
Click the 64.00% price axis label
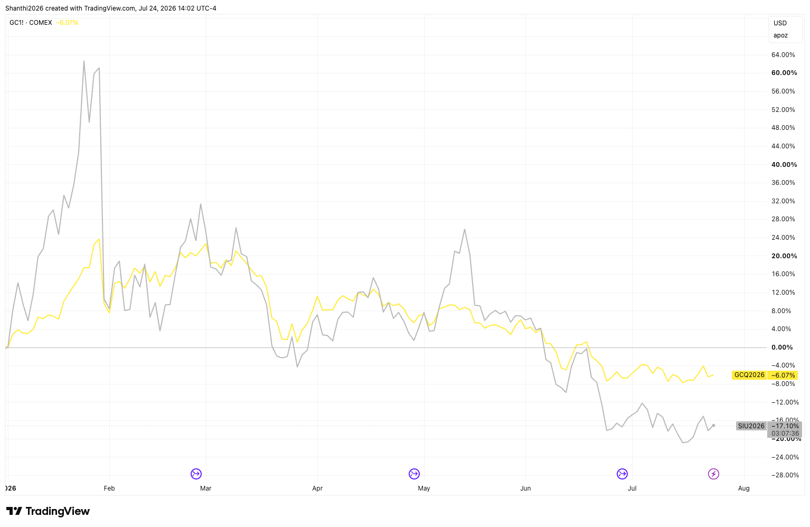(783, 55)
